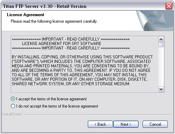Click inside the license agreement text box
The width and height of the screenshot is (175, 134).
tap(84, 64)
